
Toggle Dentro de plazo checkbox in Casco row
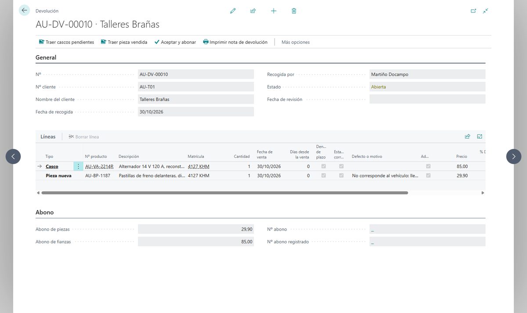click(x=324, y=167)
